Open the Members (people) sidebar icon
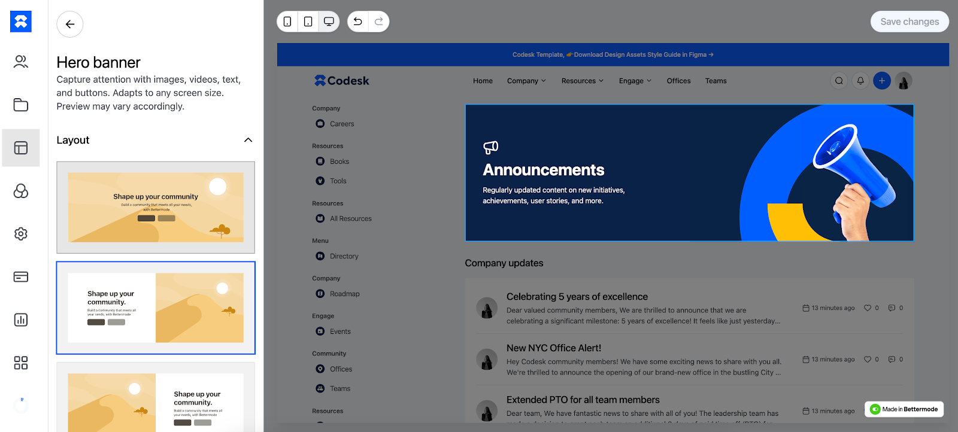 click(x=21, y=62)
